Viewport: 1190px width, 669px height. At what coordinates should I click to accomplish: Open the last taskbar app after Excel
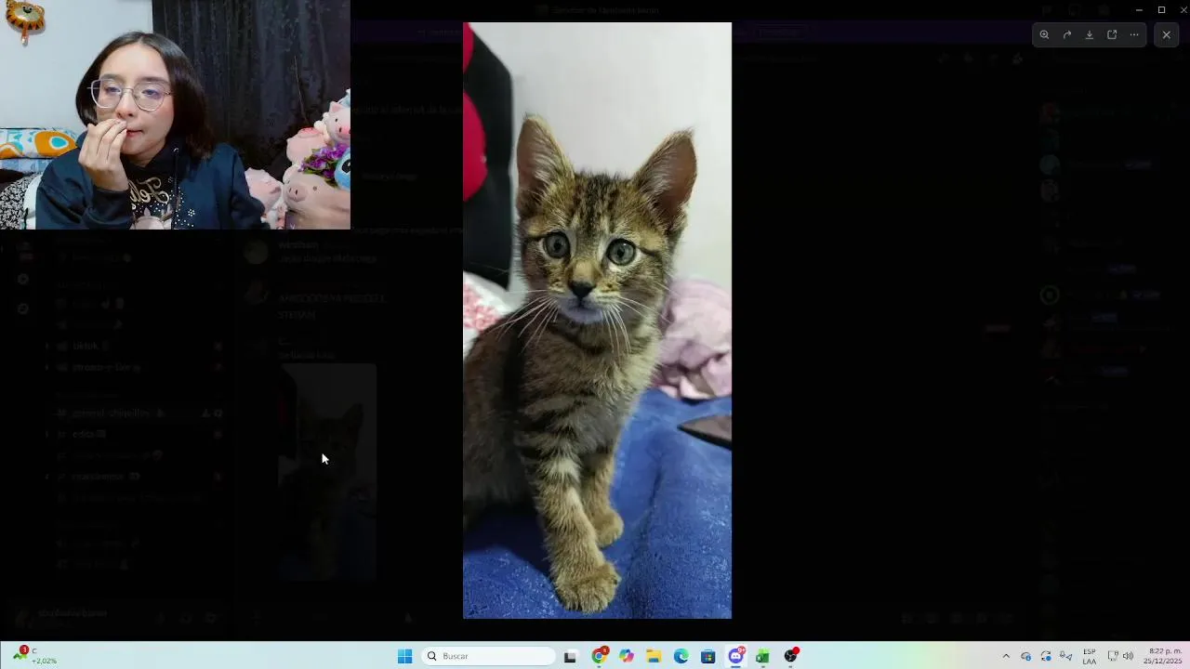[x=790, y=656]
